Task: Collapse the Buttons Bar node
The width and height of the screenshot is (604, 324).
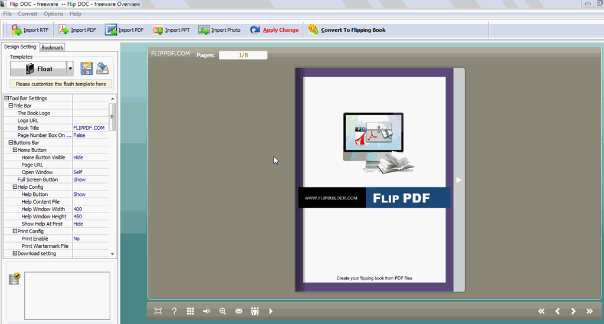Action: tap(11, 143)
